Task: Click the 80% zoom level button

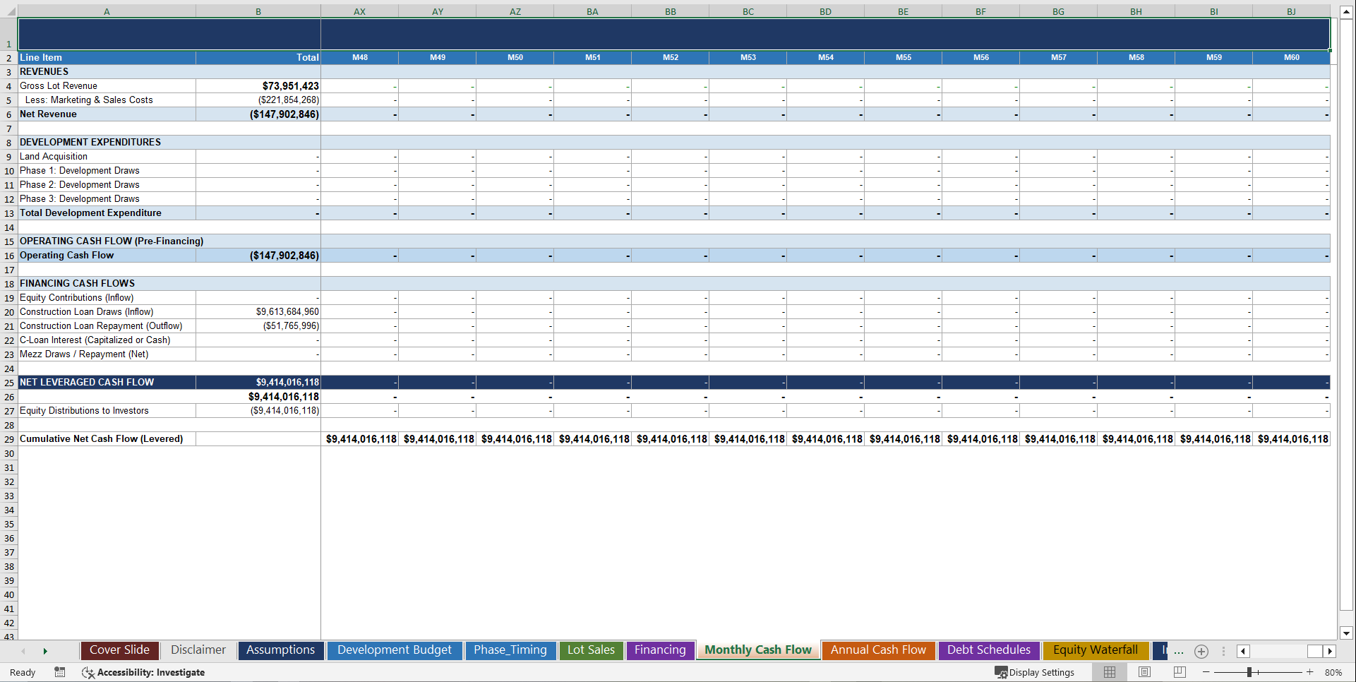Action: [x=1333, y=672]
